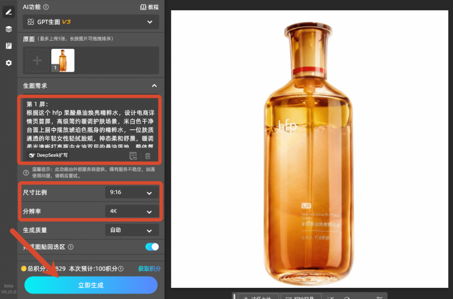453x299 pixels.
Task: Click the prompt template icon
Action: [x=133, y=156]
